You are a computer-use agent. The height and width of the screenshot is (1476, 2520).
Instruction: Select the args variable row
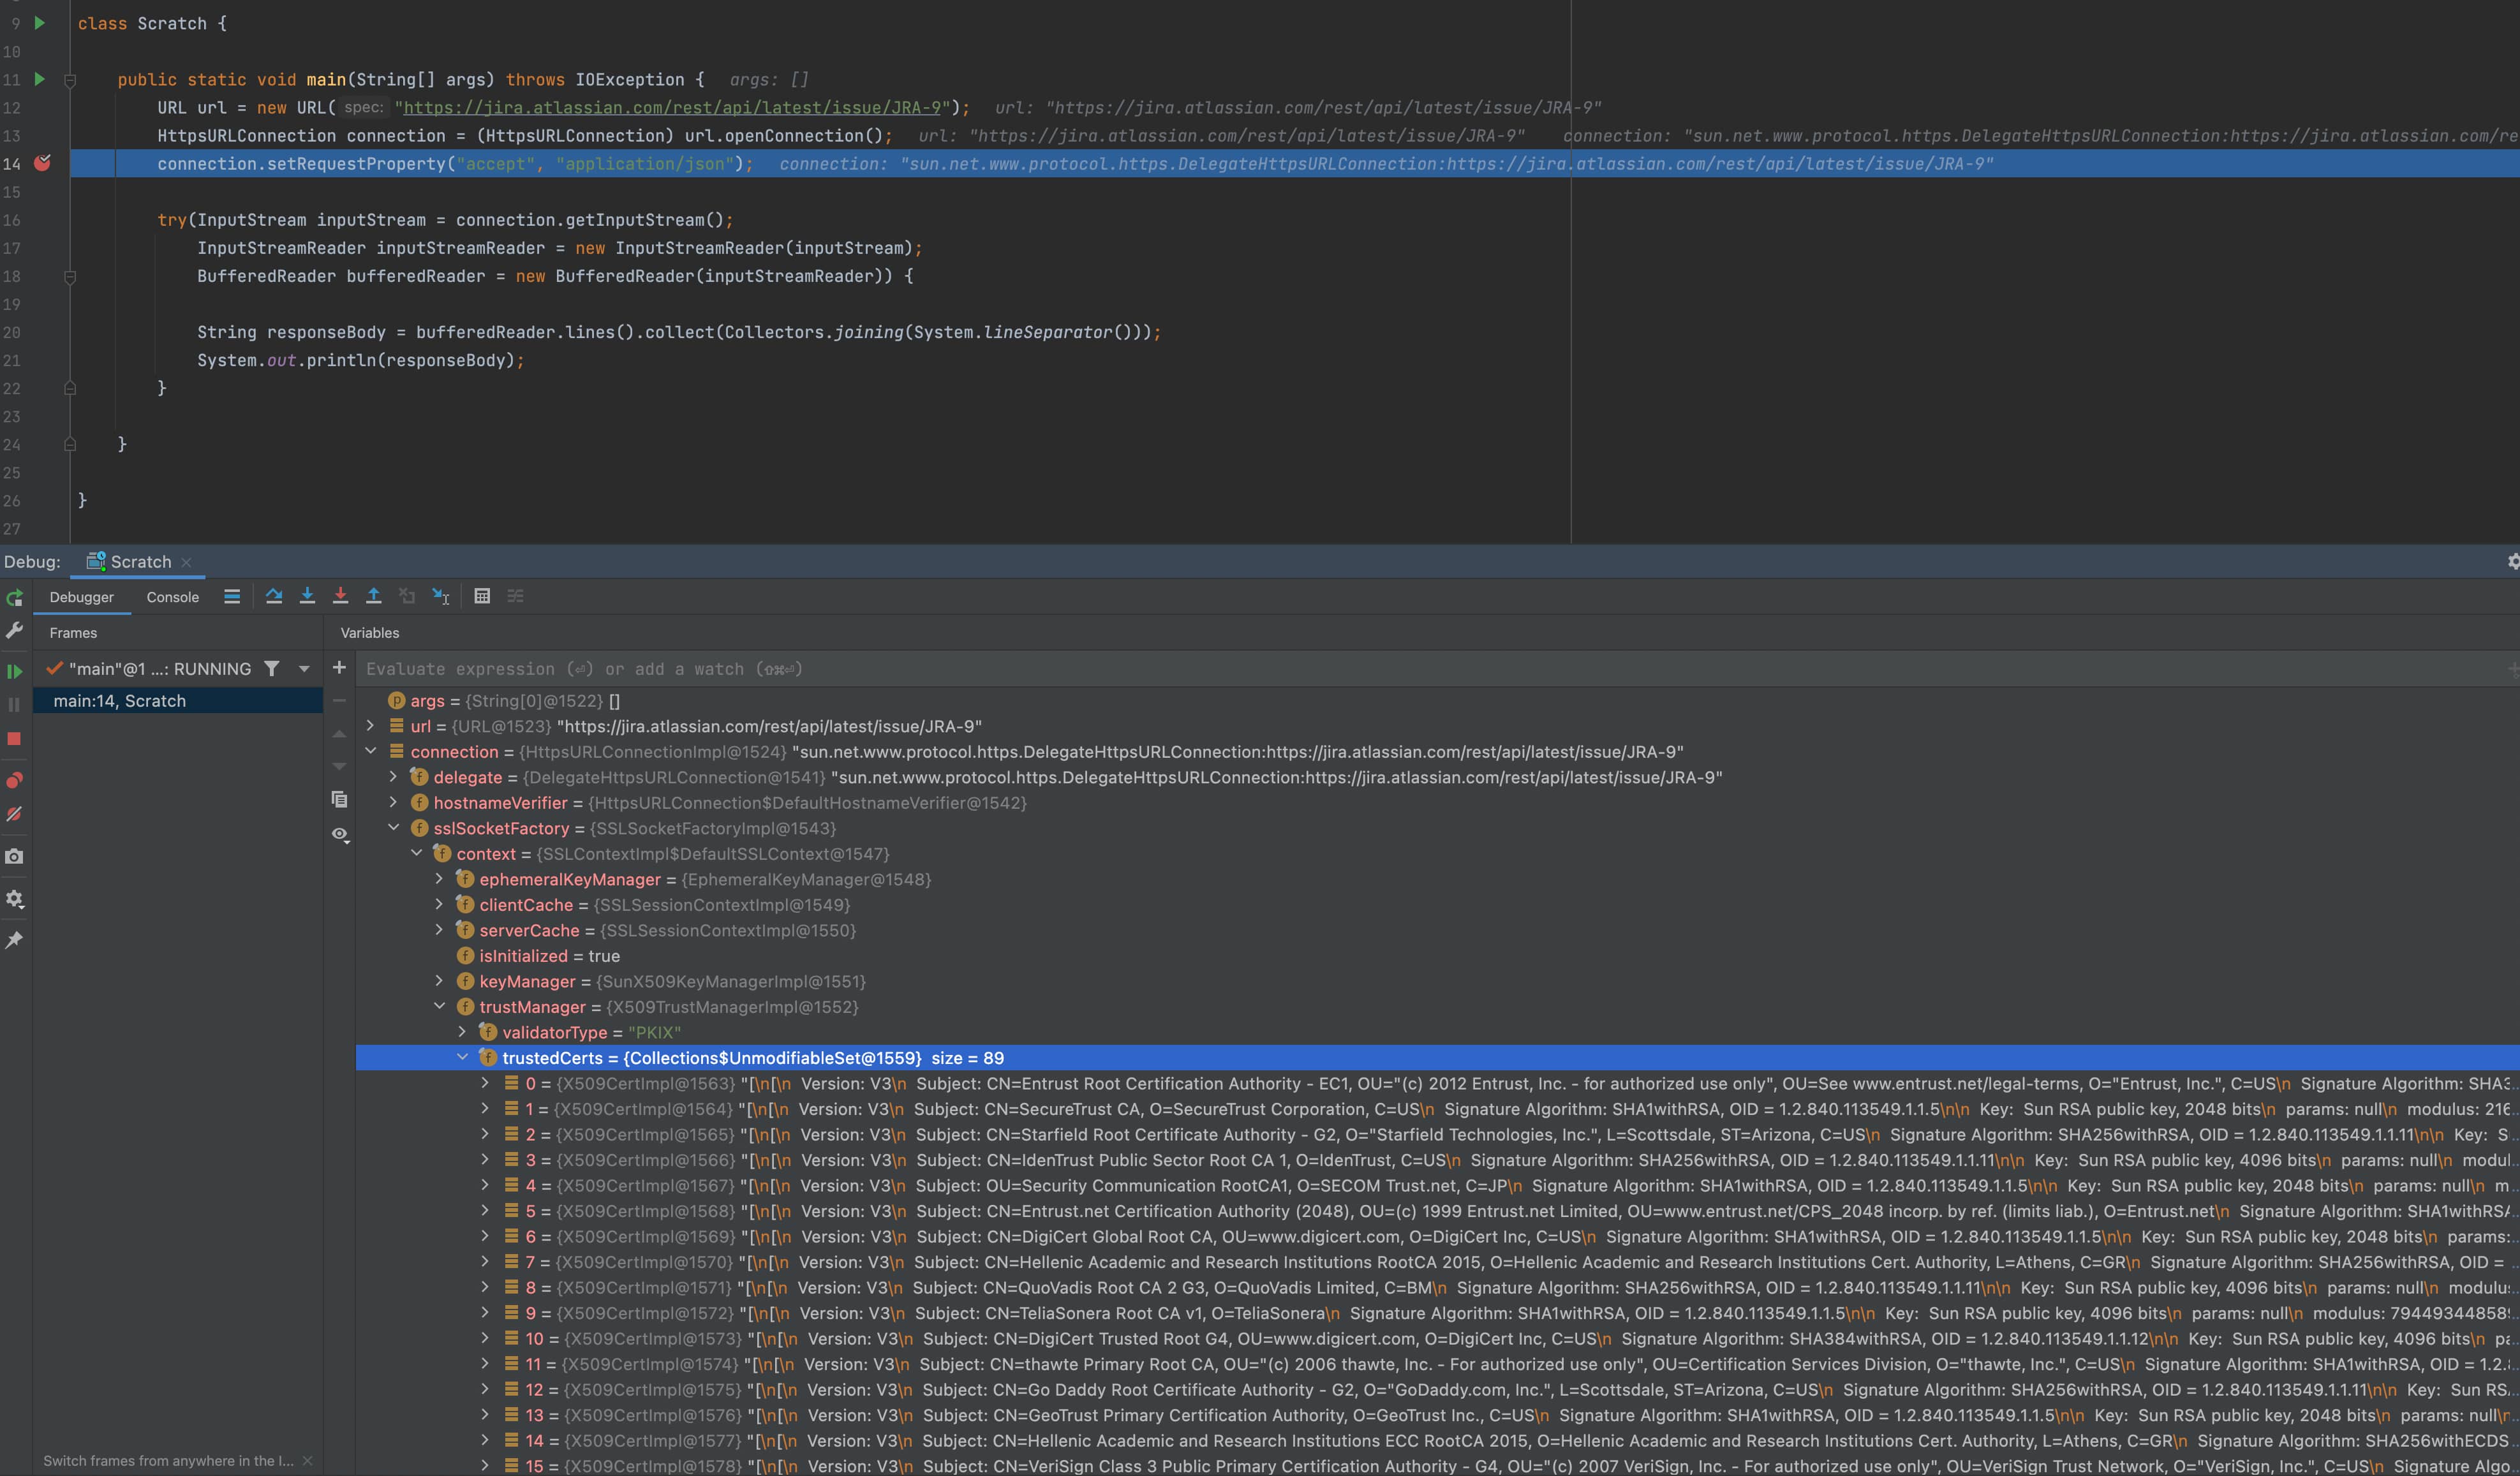click(x=1438, y=701)
